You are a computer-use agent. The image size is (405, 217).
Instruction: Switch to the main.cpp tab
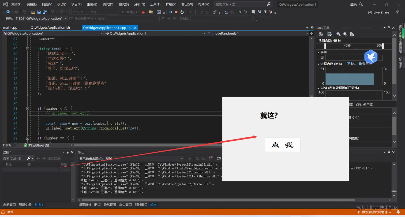(10, 28)
